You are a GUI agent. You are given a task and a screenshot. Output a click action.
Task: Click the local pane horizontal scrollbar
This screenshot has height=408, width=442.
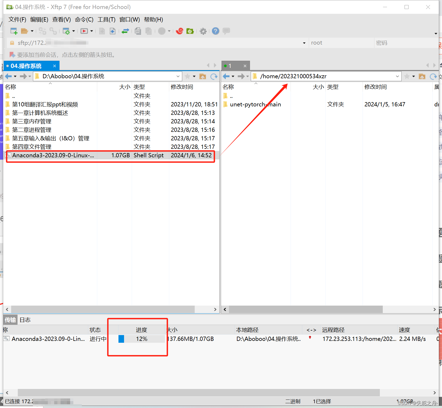pyautogui.click(x=103, y=309)
